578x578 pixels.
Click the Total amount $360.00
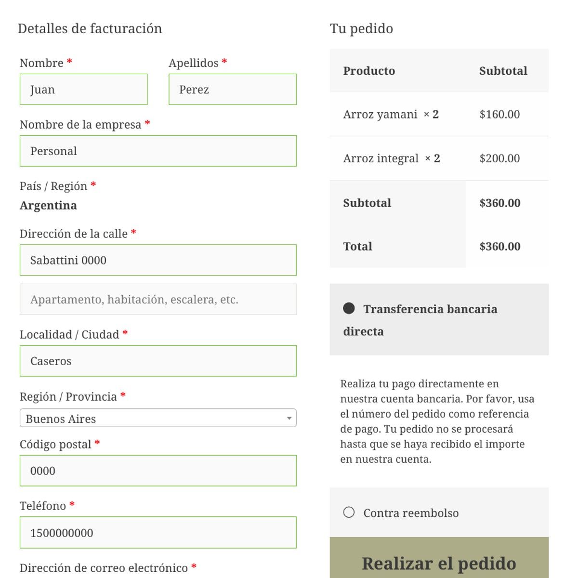click(x=499, y=246)
